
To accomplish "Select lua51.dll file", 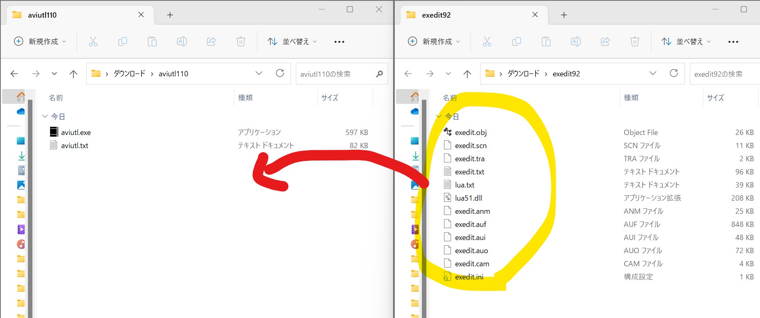I will click(468, 198).
